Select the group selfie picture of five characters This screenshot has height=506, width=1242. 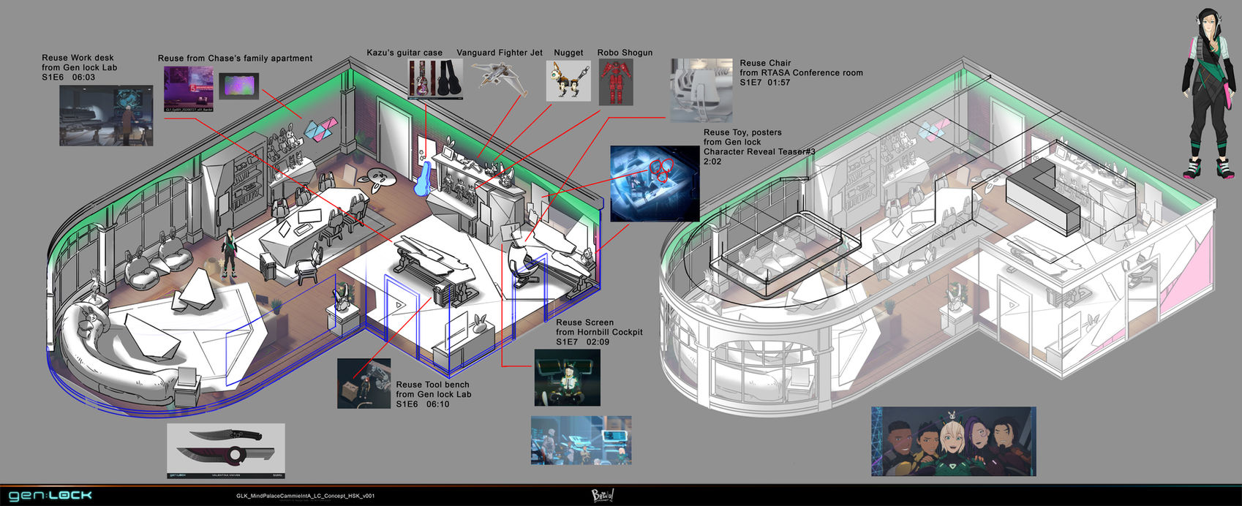tap(953, 442)
